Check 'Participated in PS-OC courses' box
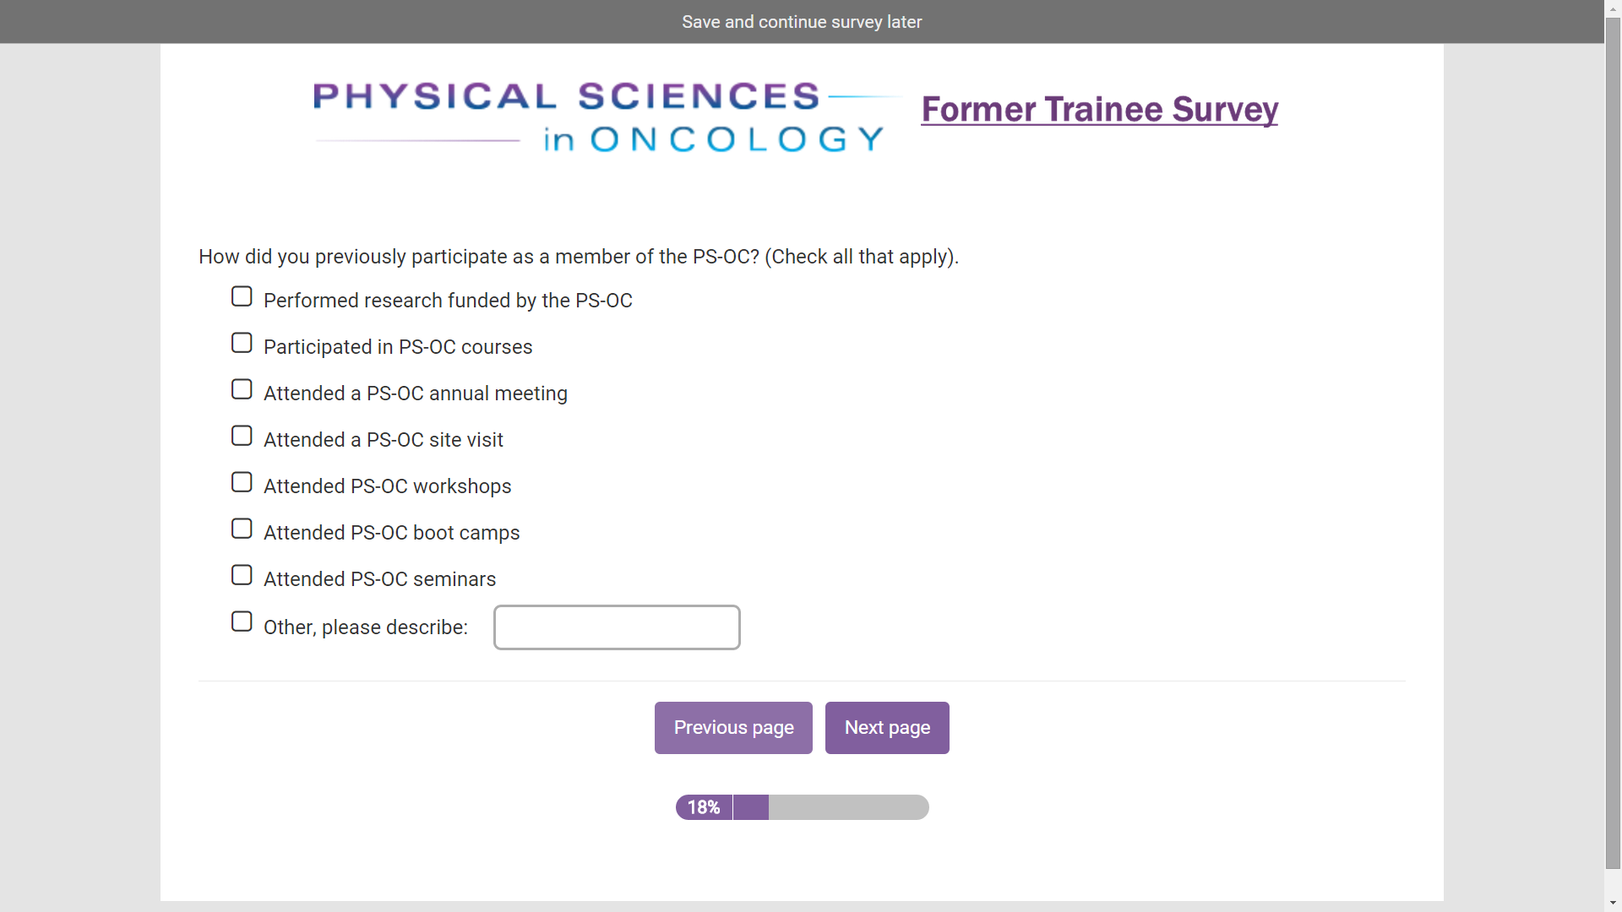Screen dimensions: 1622x912 pos(242,343)
